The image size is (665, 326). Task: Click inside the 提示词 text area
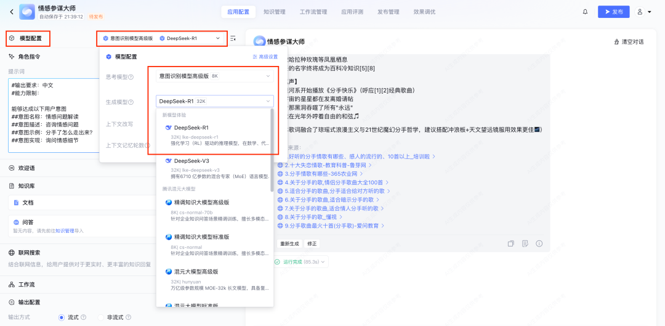click(80, 115)
